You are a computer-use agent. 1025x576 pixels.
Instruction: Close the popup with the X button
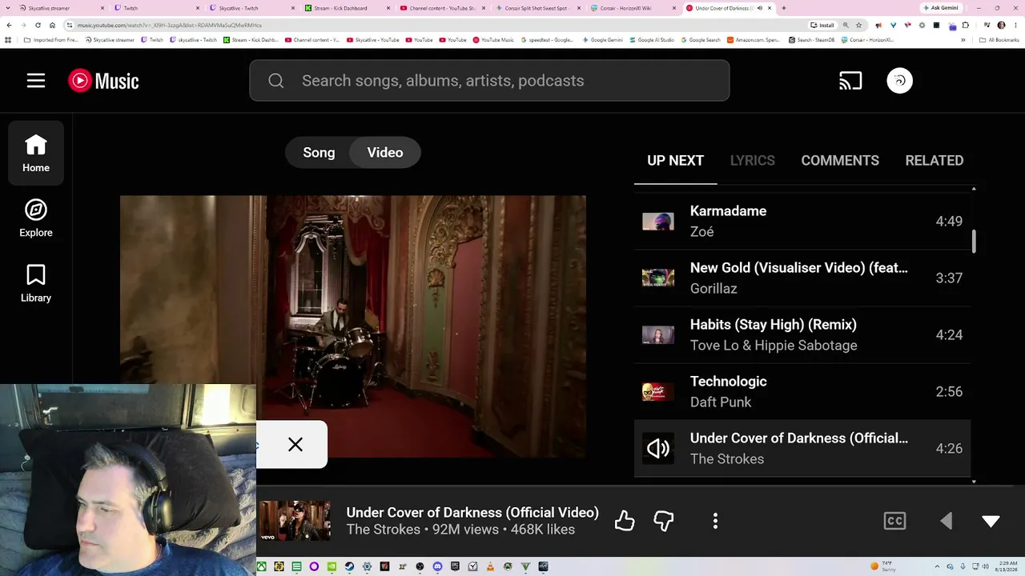tap(295, 445)
